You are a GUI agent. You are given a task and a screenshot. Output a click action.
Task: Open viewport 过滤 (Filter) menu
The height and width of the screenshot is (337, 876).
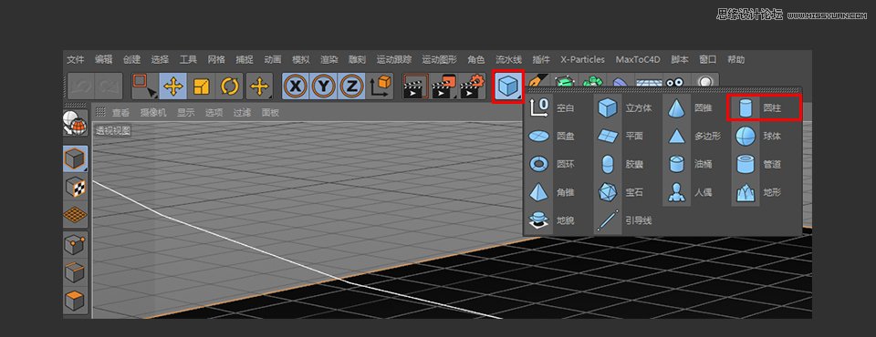pos(243,112)
